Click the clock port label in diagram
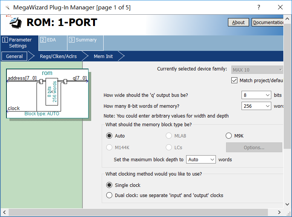This screenshot has height=217, width=292. (x=14, y=108)
